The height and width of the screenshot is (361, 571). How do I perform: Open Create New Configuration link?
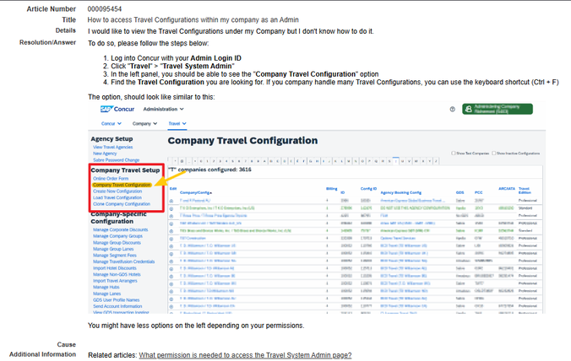[117, 191]
